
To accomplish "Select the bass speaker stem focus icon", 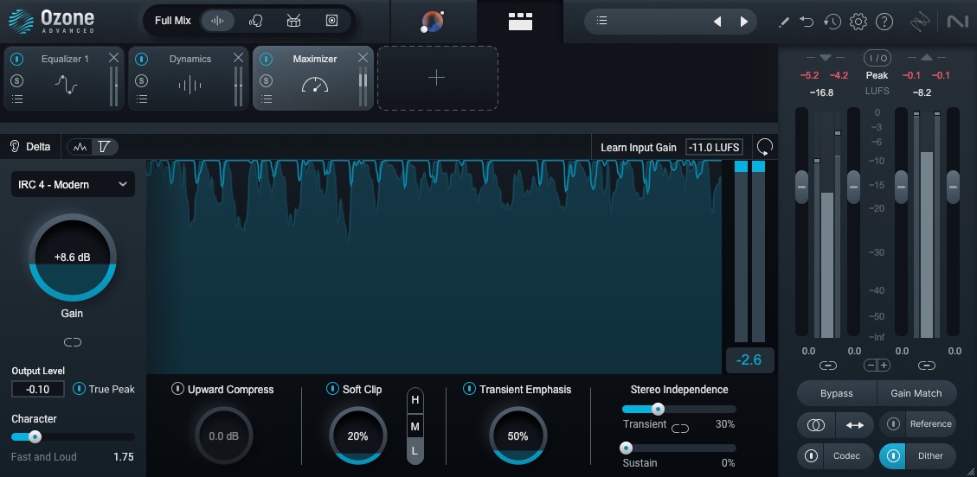I will (331, 21).
